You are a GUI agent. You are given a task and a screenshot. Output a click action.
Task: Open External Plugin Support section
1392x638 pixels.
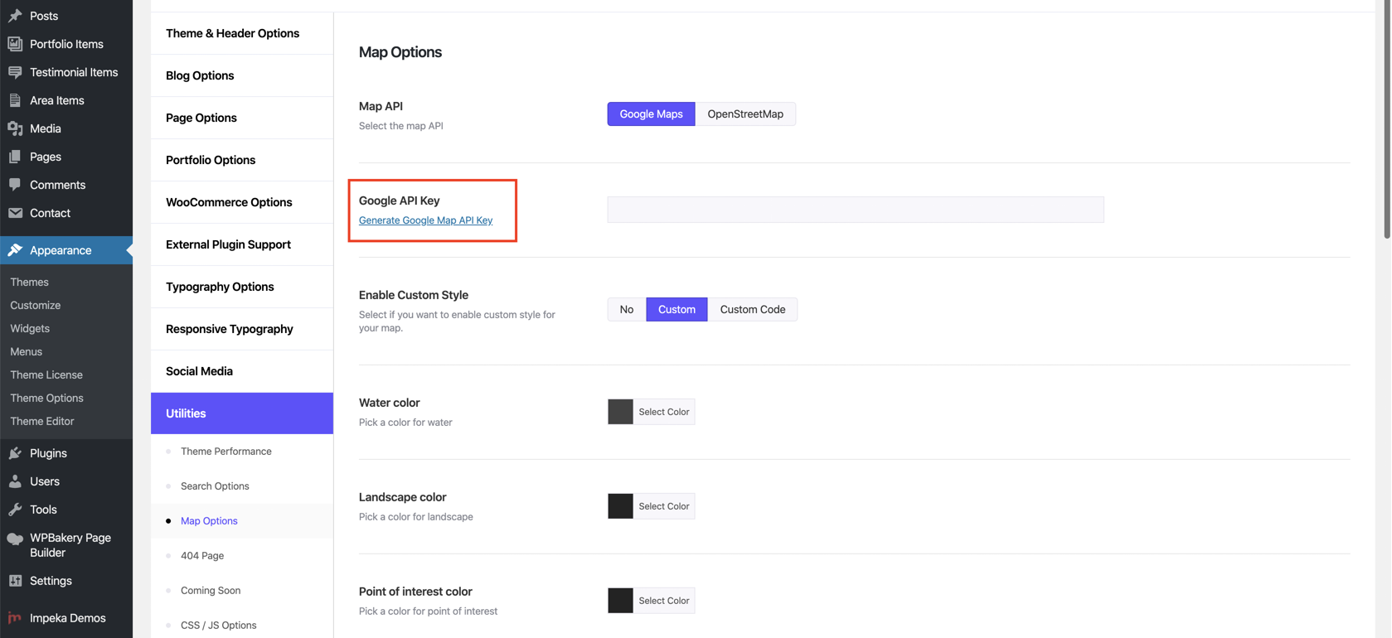click(x=242, y=244)
